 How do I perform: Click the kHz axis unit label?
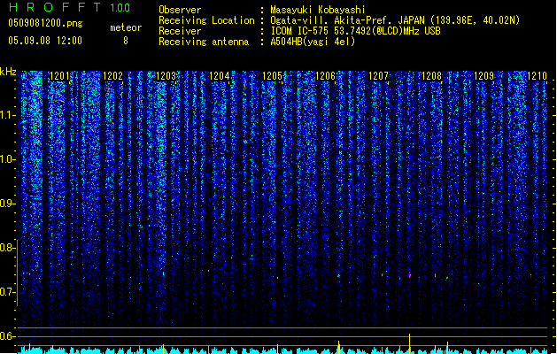tap(8, 72)
